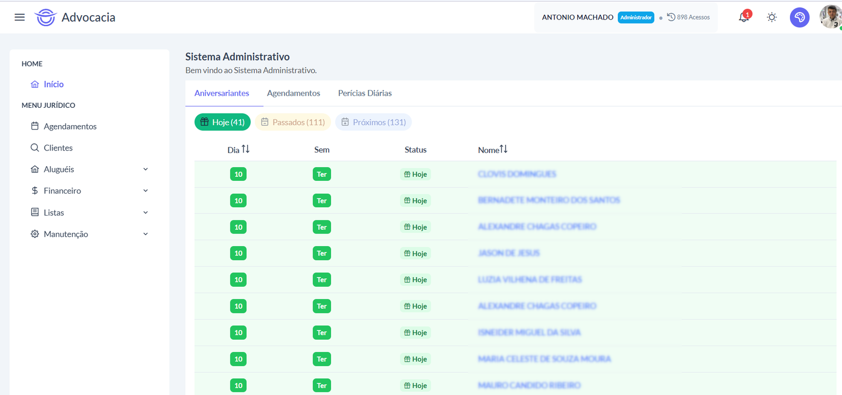Expand the Listas submenu chevron

coord(146,212)
